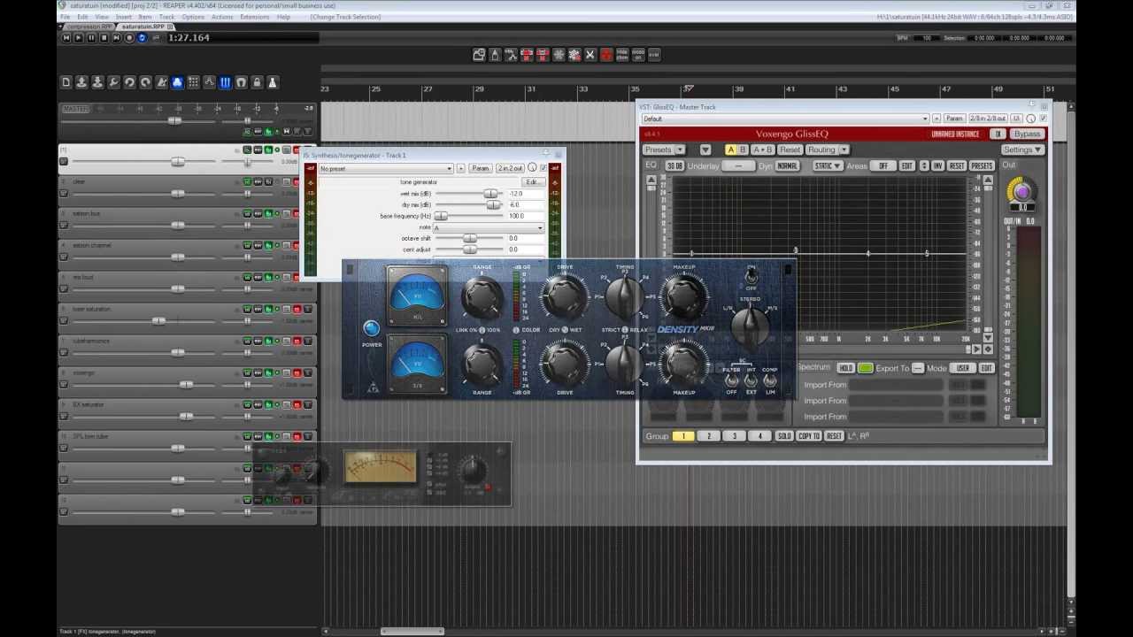Click the Play button in the transport bar
The width and height of the screenshot is (1133, 637).
point(78,38)
